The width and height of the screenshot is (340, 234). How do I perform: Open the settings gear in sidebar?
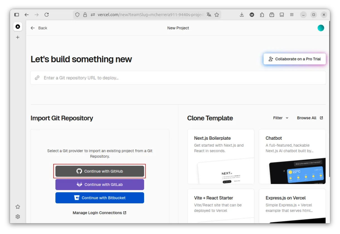pyautogui.click(x=18, y=216)
